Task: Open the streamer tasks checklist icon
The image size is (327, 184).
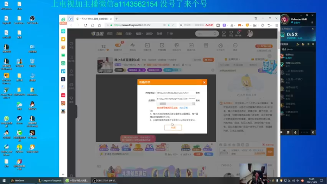Action: 148,47
